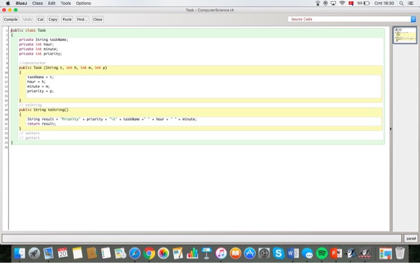The height and width of the screenshot is (263, 420).
Task: Open Keynote from the dock
Action: (x=206, y=253)
